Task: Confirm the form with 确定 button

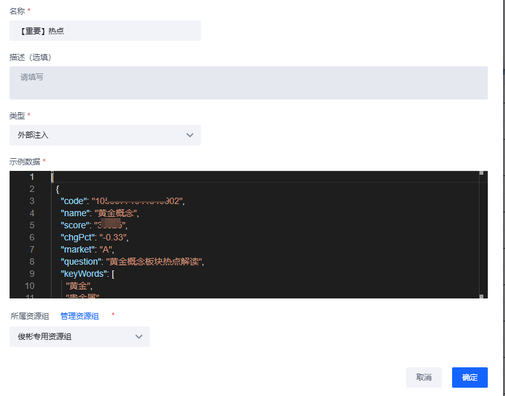Action: [469, 378]
